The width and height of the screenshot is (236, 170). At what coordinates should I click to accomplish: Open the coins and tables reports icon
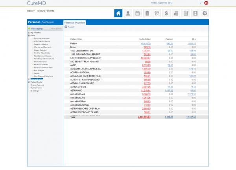point(176,13)
